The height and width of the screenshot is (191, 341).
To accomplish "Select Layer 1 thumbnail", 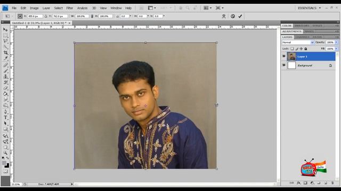I will 291,56.
